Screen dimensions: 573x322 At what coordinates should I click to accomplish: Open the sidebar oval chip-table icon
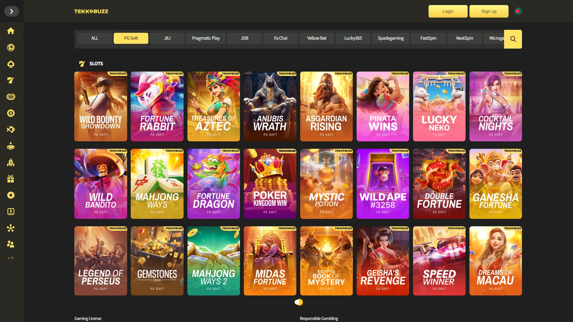coord(11,97)
